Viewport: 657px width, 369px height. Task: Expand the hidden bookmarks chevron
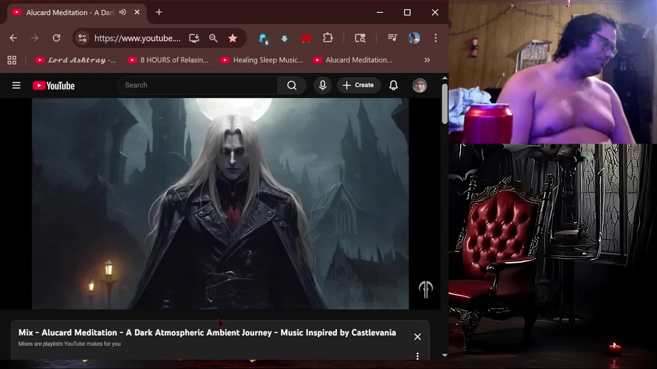[x=427, y=60]
